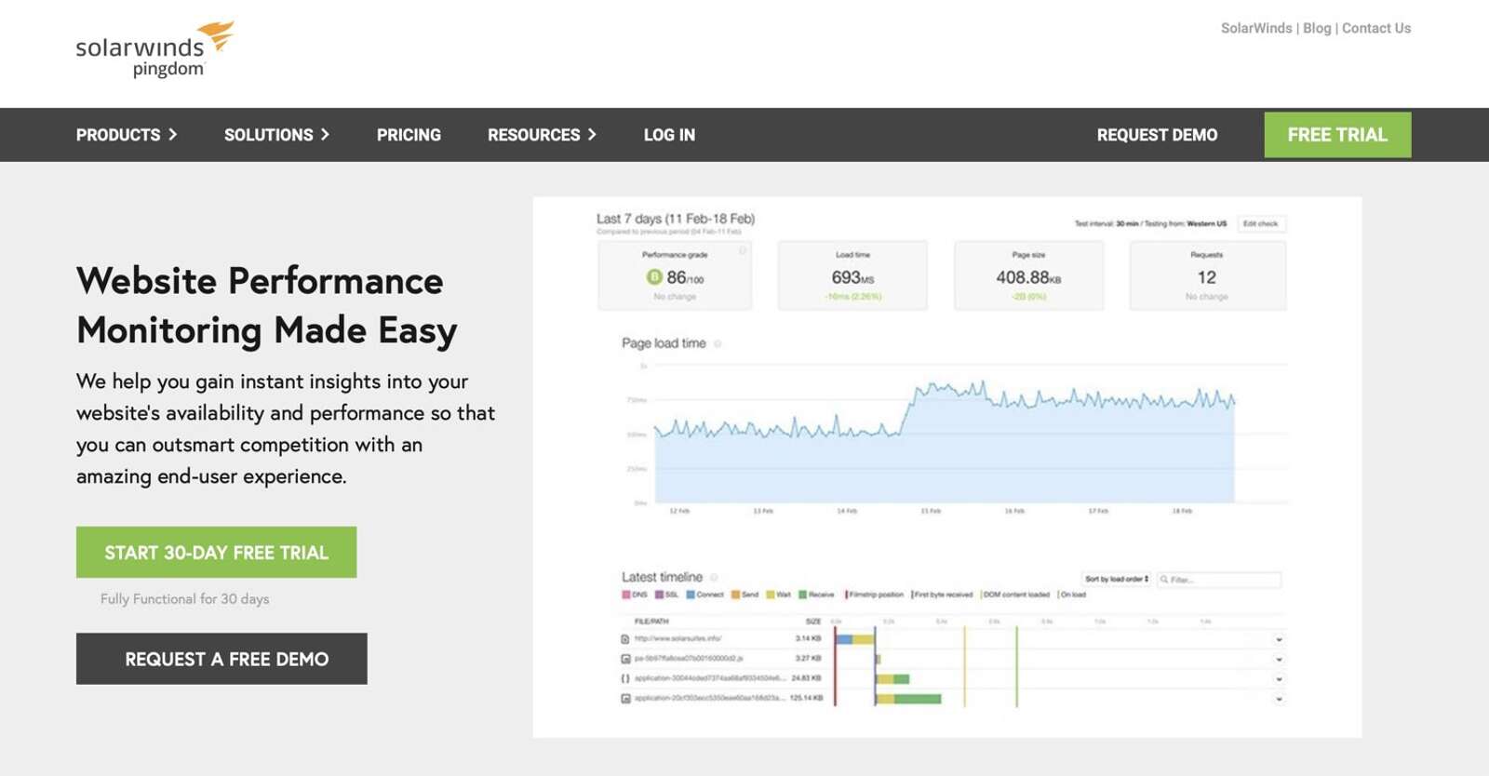Click the Requests 12 card

tap(1207, 275)
